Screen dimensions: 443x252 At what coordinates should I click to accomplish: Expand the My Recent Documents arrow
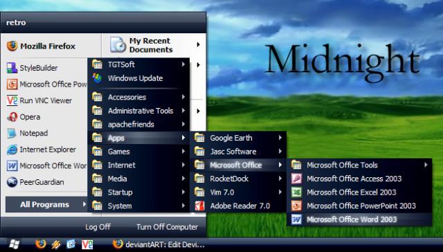click(x=199, y=44)
